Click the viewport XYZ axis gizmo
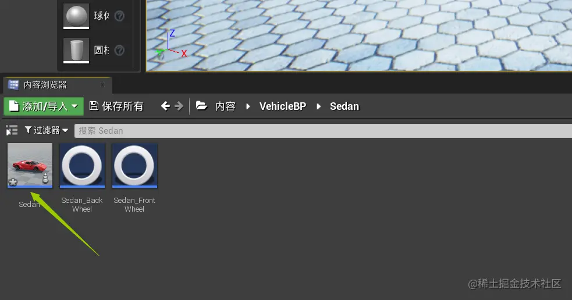Viewport: 572px width, 300px height. click(x=170, y=45)
